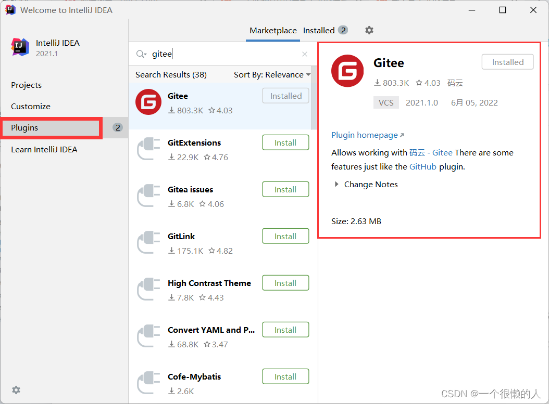Select the Cofe-Mybatis plugin icon
Screen dimensions: 549x404
(148, 383)
